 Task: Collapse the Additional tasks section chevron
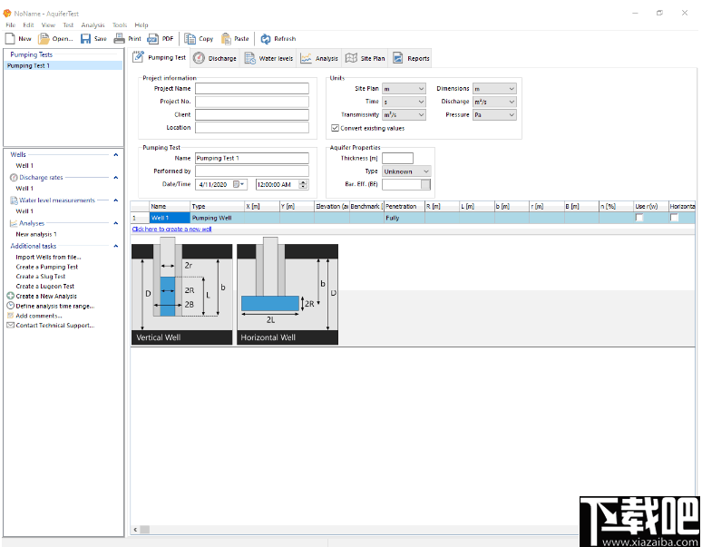116,246
